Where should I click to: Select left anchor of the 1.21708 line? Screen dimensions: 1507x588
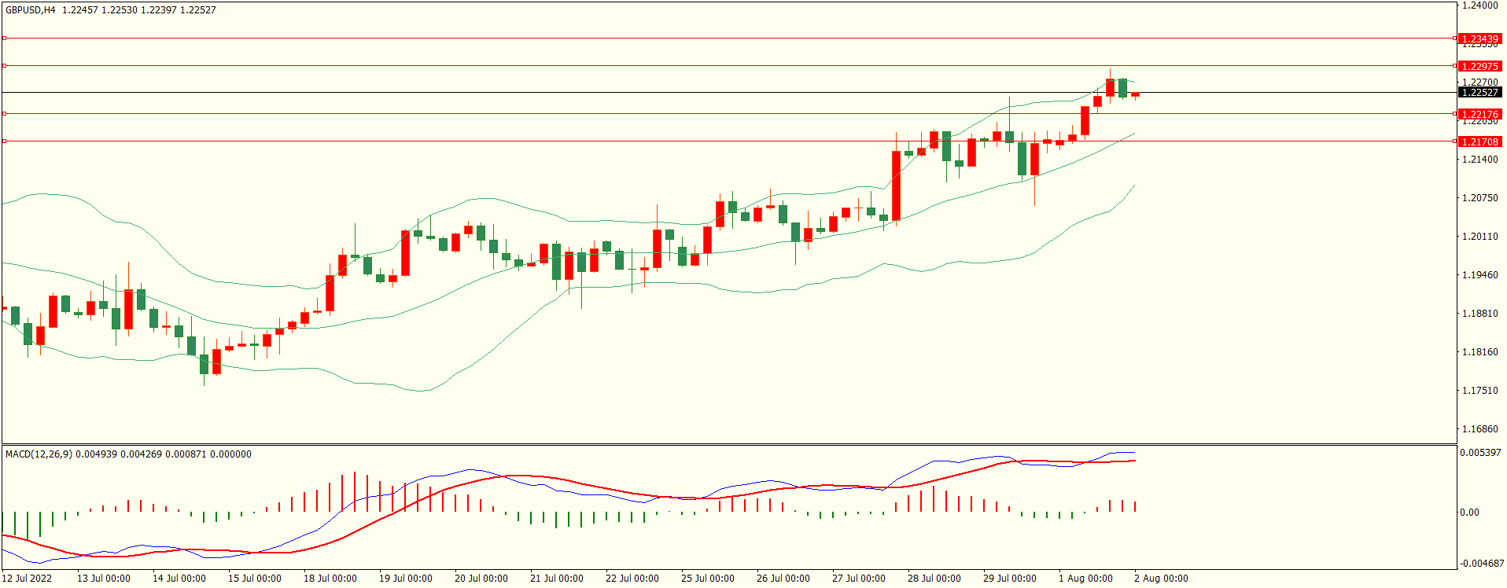(4, 141)
